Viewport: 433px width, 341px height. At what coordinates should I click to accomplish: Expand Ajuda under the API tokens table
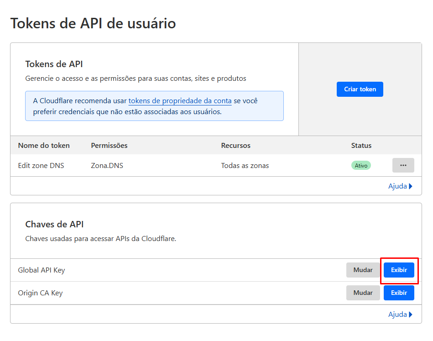click(x=400, y=186)
